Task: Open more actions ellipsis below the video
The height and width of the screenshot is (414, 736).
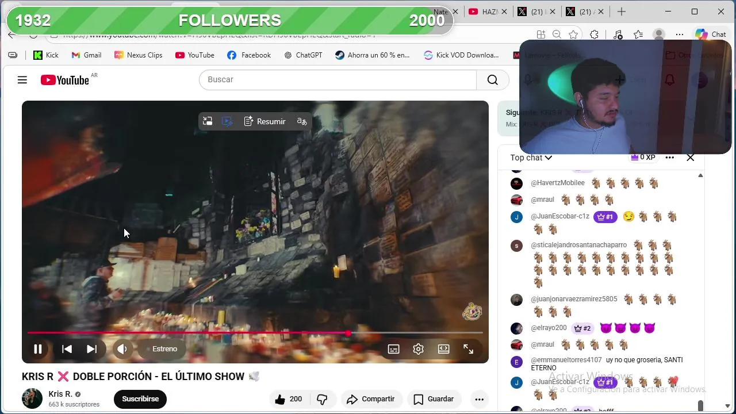Action: point(479,399)
